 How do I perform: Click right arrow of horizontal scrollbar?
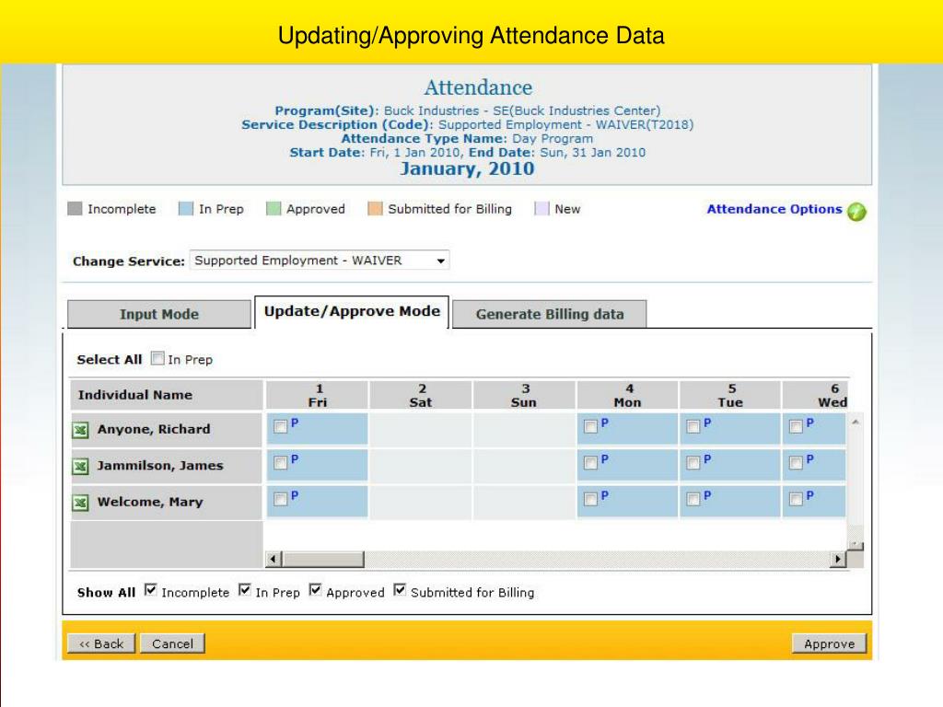pos(838,559)
